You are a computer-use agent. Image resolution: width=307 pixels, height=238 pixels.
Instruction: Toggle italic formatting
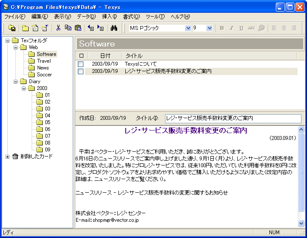[x=231, y=28]
